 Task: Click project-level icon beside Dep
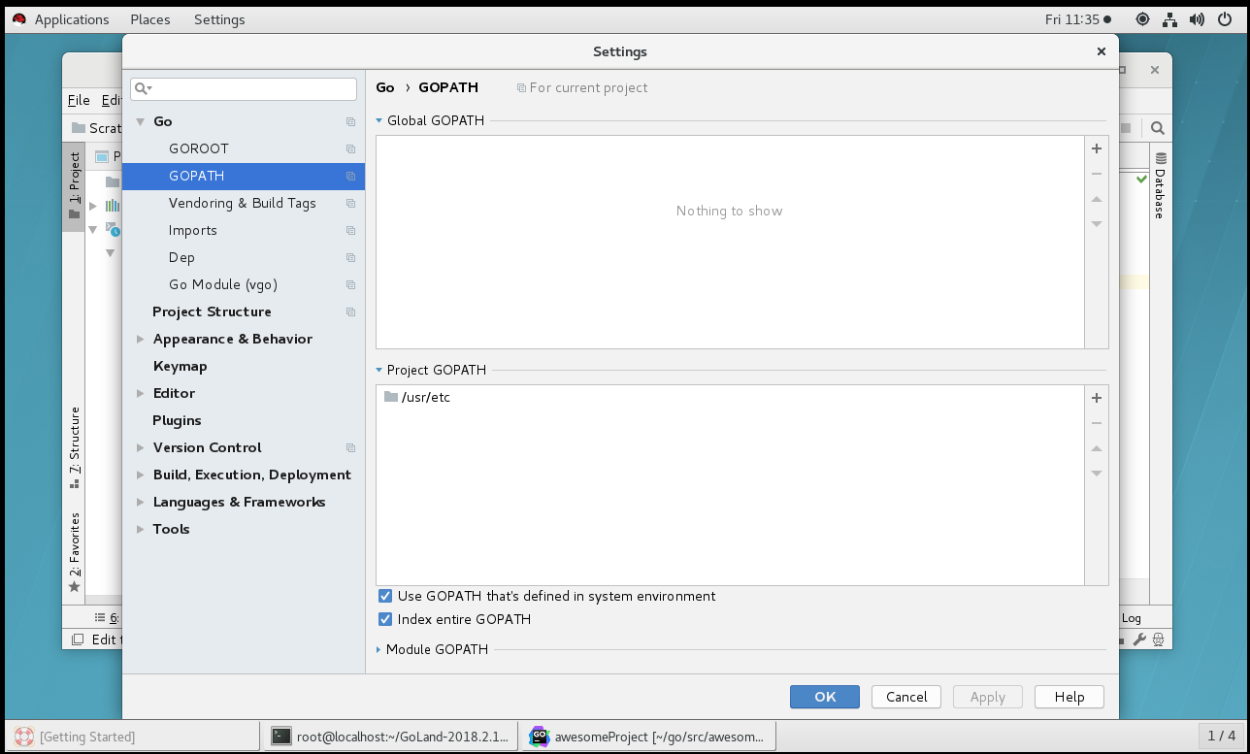350,257
